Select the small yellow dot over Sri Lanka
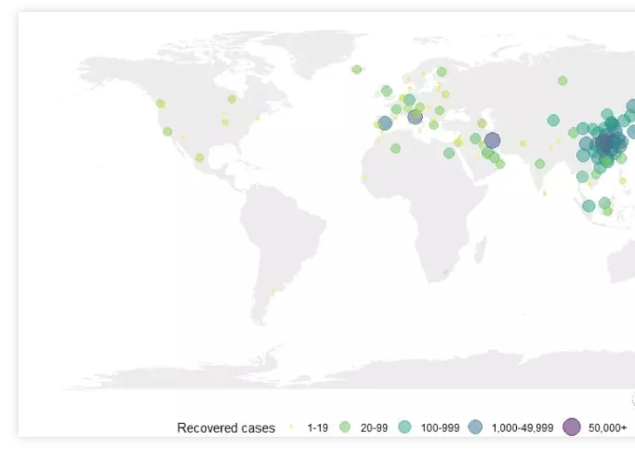The image size is (635, 459). [545, 193]
